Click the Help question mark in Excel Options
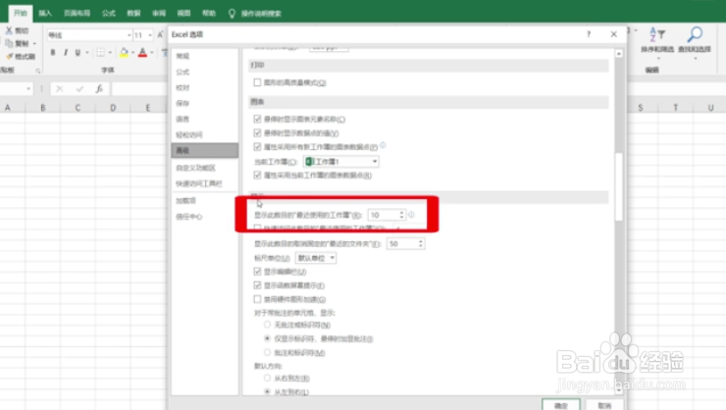 (x=589, y=34)
